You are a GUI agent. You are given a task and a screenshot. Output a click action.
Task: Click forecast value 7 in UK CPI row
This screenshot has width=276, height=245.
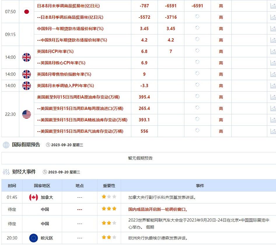pyautogui.click(x=171, y=51)
